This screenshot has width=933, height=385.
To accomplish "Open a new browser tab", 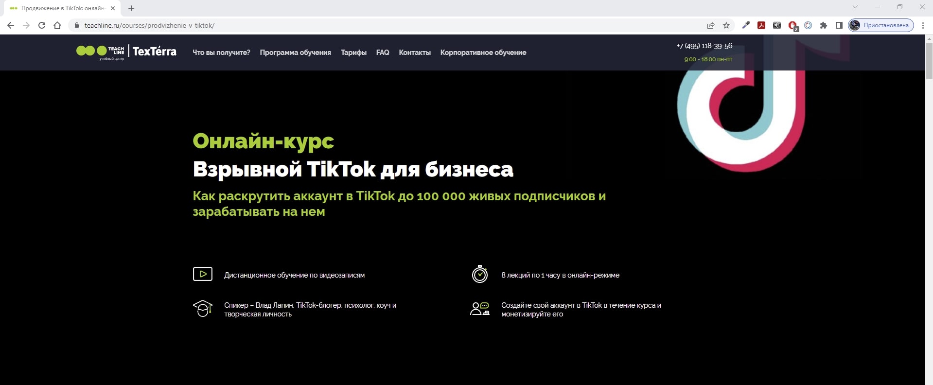I will 131,8.
